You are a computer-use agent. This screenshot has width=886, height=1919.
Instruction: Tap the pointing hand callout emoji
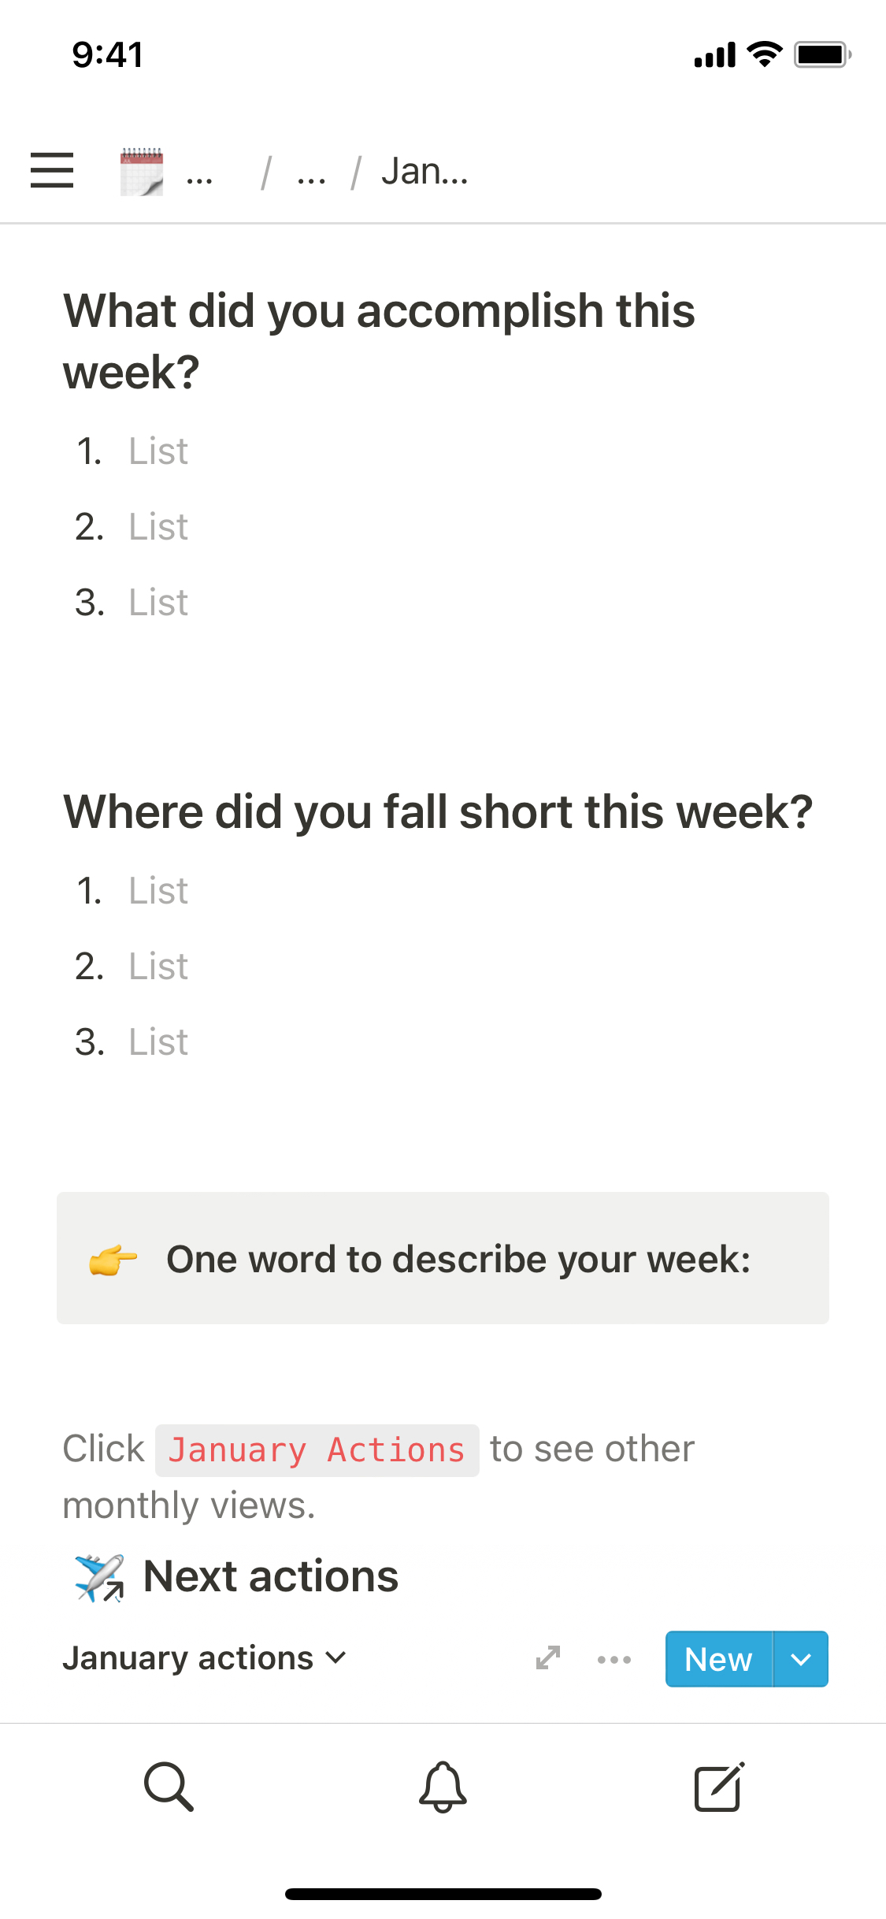tap(113, 1259)
